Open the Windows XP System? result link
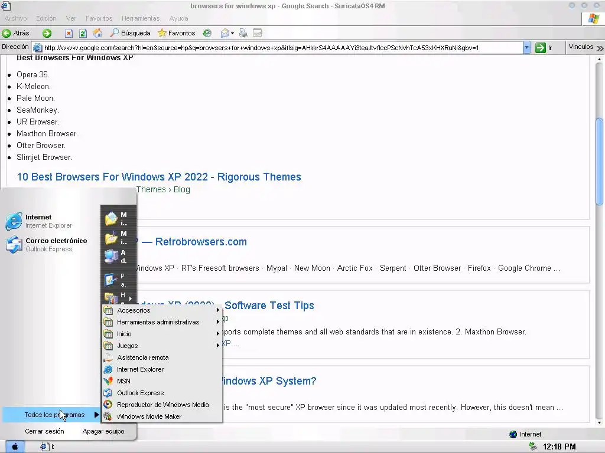Viewport: 605px width, 453px height. (269, 381)
